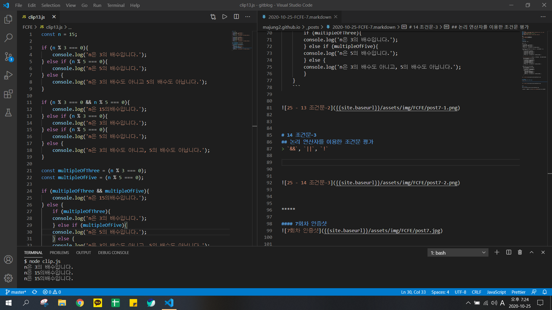Select the TERMINAL panel tab
The height and width of the screenshot is (310, 552).
[33, 253]
